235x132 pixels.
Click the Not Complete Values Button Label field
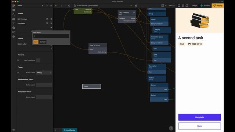pos(44,85)
